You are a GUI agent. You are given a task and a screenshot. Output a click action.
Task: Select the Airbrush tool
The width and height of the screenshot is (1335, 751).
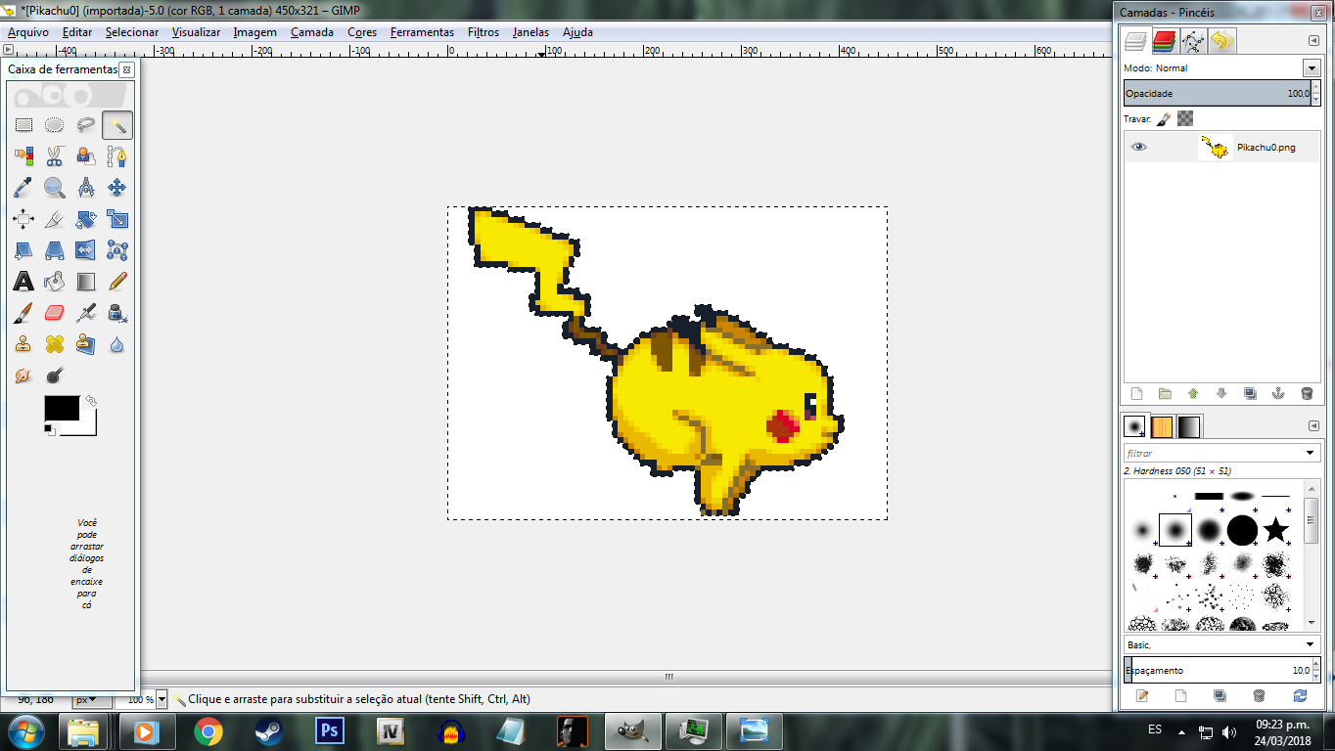coord(86,313)
